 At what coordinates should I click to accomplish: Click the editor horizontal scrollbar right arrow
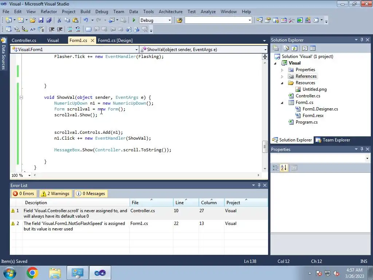click(259, 175)
